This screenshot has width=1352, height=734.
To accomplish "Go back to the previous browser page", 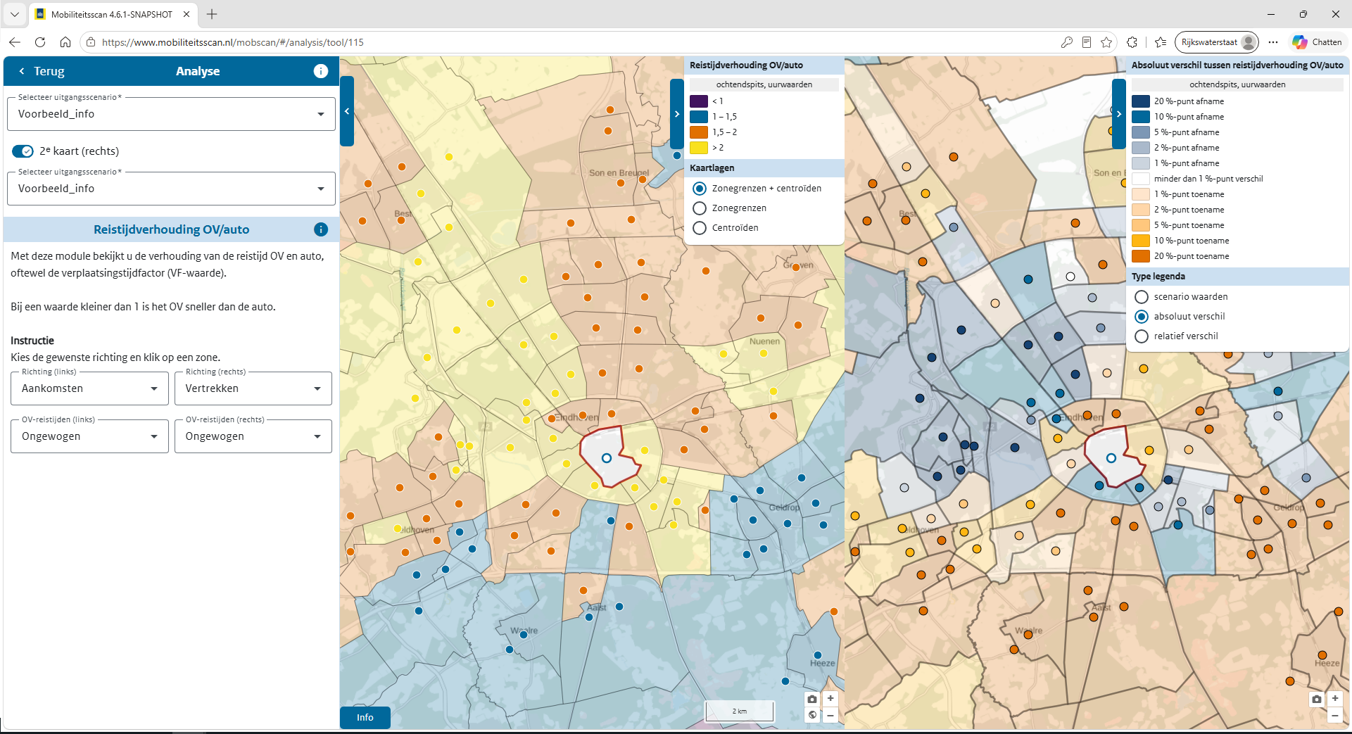I will click(15, 42).
